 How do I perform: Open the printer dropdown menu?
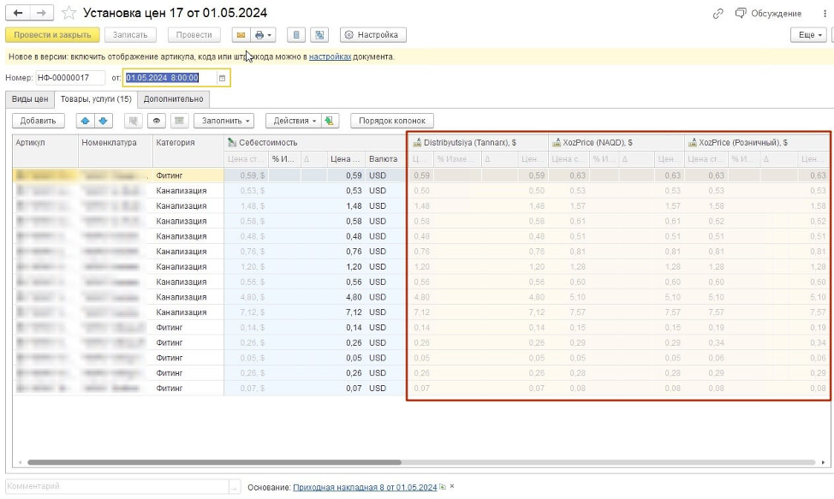click(264, 35)
